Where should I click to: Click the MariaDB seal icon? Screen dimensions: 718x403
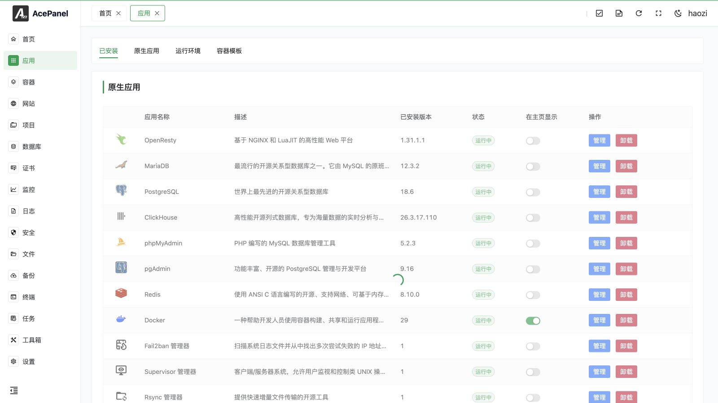click(x=121, y=165)
